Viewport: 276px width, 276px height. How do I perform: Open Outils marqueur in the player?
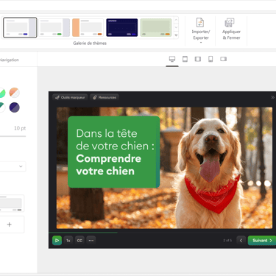(70, 97)
